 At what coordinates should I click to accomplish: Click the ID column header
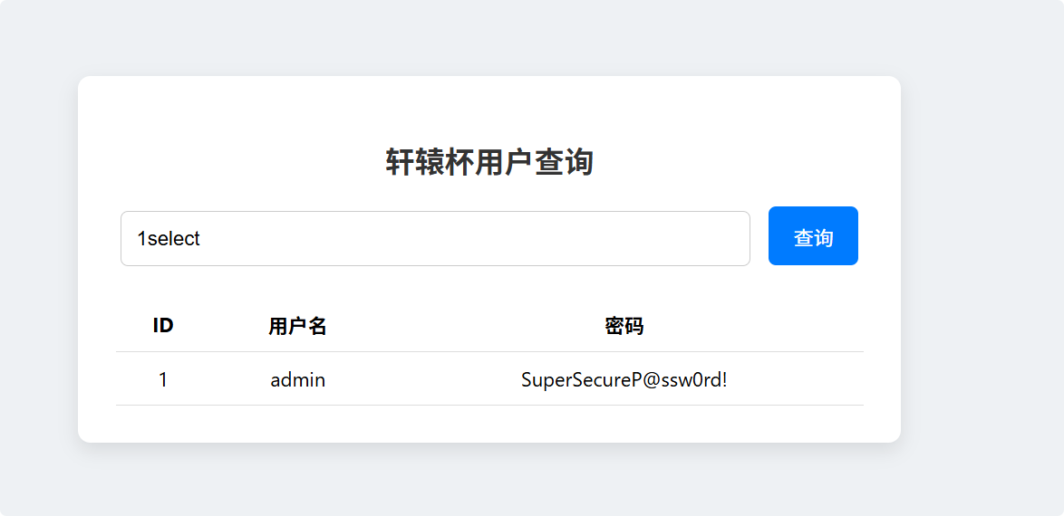click(x=163, y=326)
